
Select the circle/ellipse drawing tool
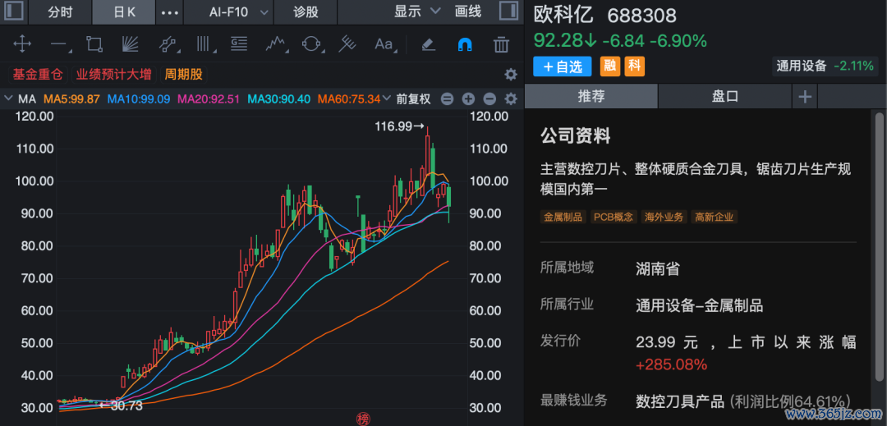coord(312,44)
